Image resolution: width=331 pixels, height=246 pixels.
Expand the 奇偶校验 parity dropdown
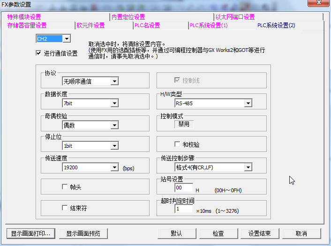point(114,125)
